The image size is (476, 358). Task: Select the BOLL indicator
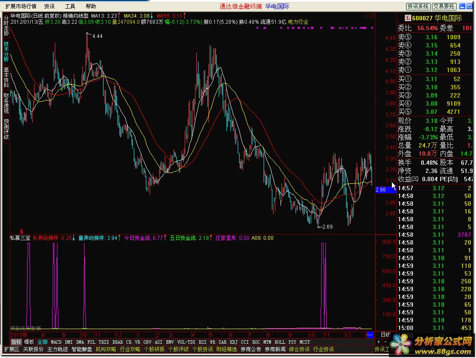280,342
